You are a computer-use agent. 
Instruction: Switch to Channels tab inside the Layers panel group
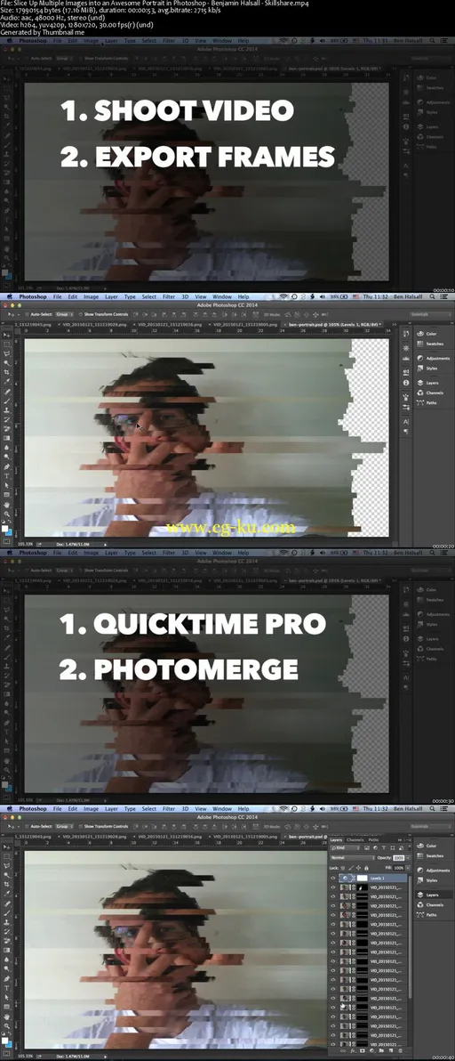pos(355,839)
